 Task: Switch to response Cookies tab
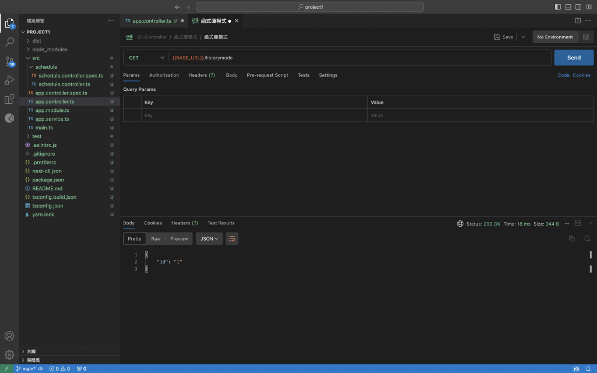pos(153,223)
